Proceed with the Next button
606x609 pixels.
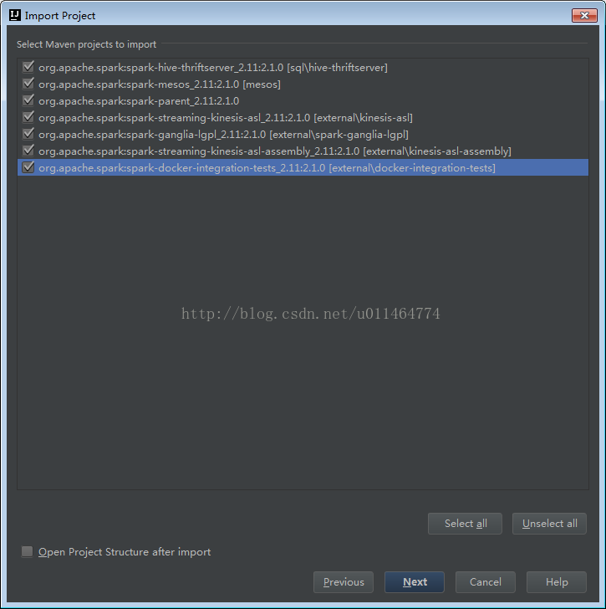click(415, 582)
